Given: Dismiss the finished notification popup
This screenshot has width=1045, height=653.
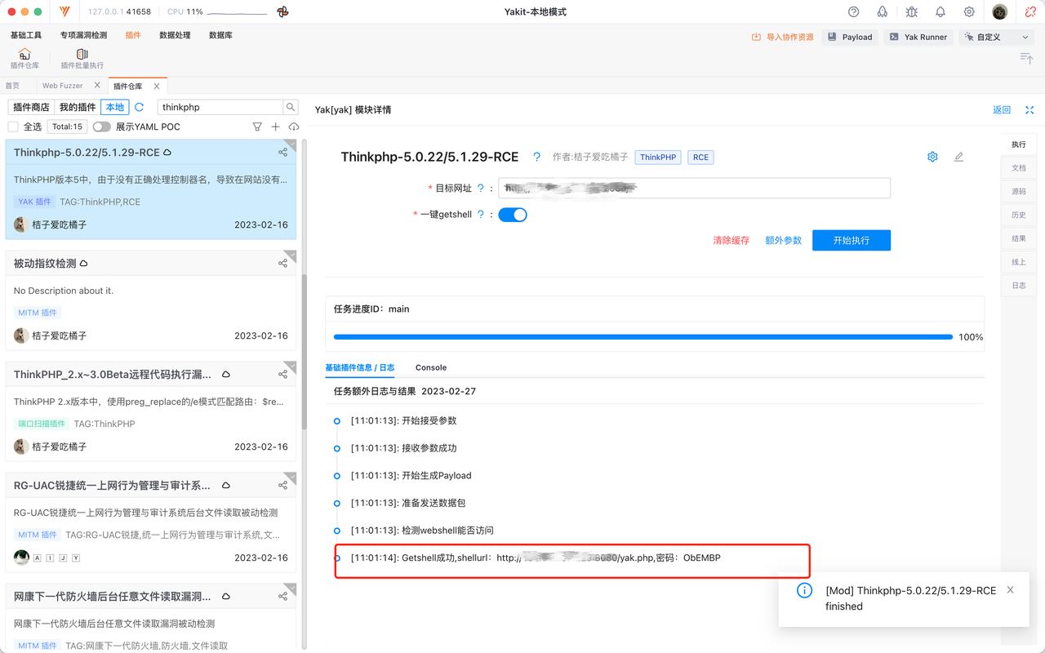Looking at the screenshot, I should tap(1011, 590).
